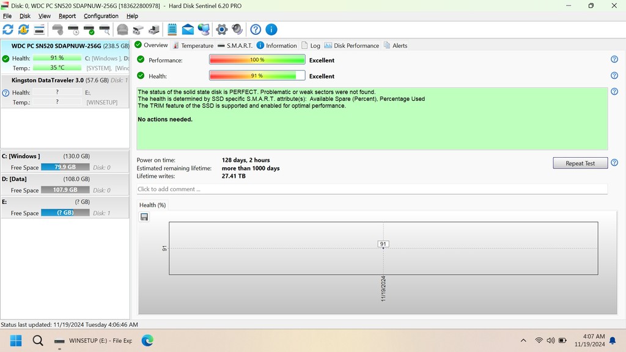Click help icon beside the Repeat Test button
626x352 pixels.
(x=614, y=163)
